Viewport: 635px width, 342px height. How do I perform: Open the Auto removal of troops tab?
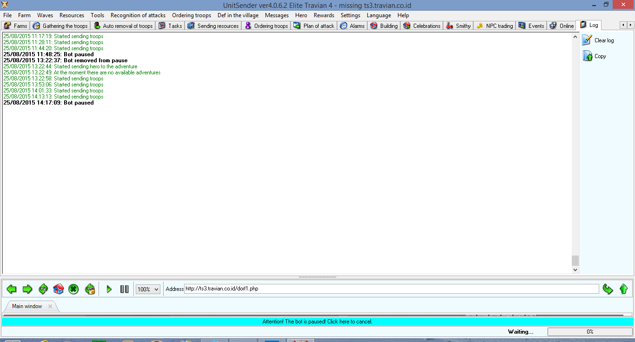click(123, 26)
